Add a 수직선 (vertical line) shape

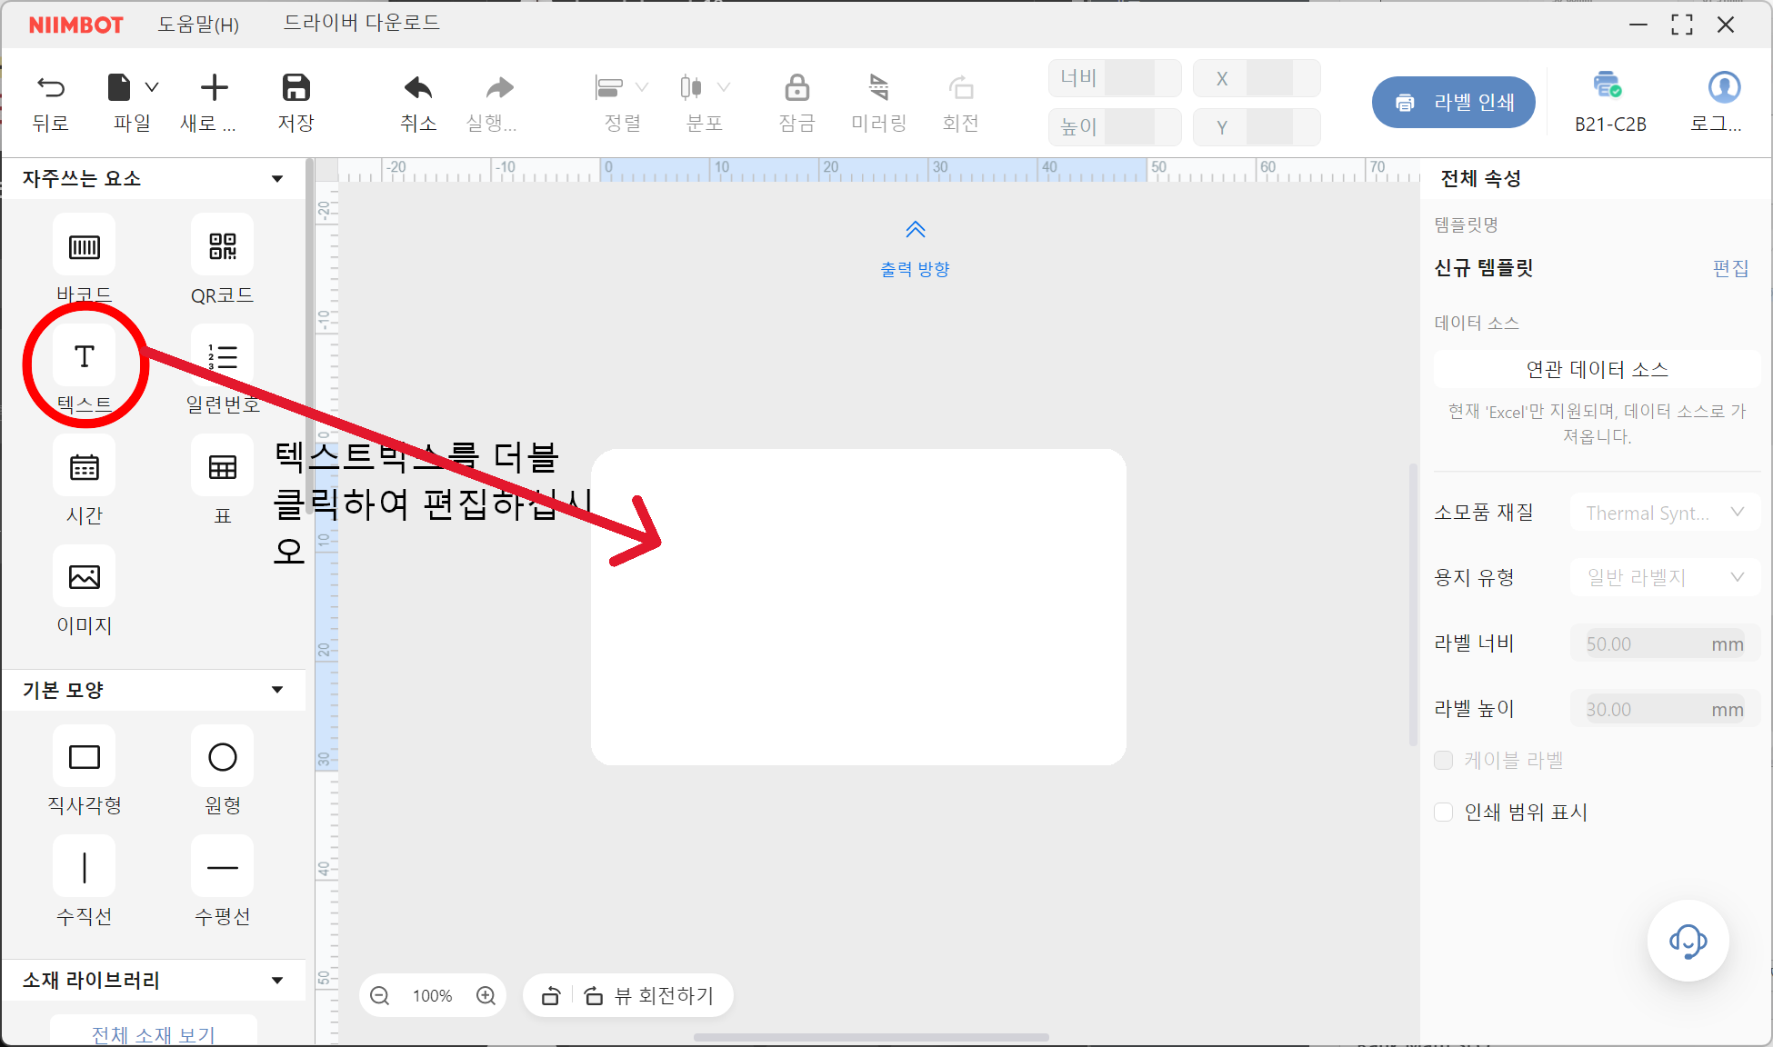coord(84,867)
